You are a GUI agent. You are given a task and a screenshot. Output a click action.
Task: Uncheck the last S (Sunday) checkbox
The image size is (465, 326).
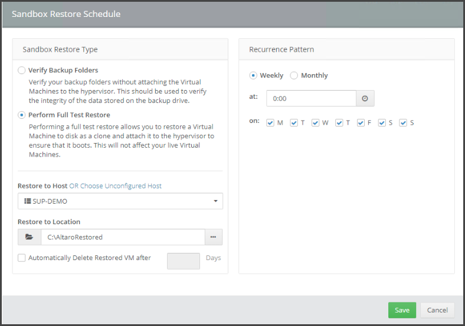click(403, 122)
